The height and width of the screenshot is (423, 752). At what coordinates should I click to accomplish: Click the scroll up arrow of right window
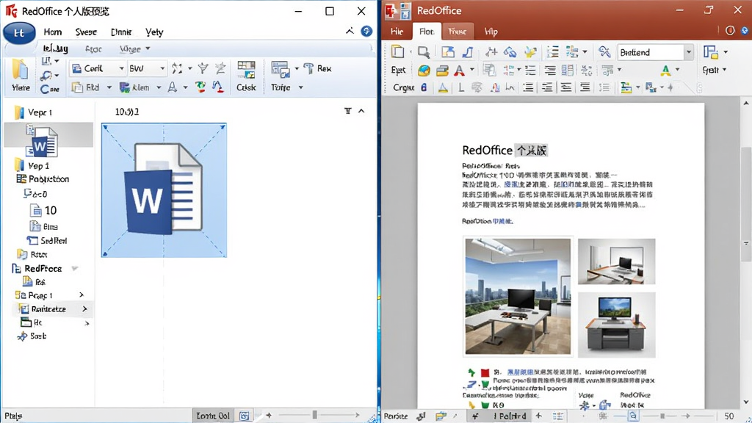click(x=746, y=103)
